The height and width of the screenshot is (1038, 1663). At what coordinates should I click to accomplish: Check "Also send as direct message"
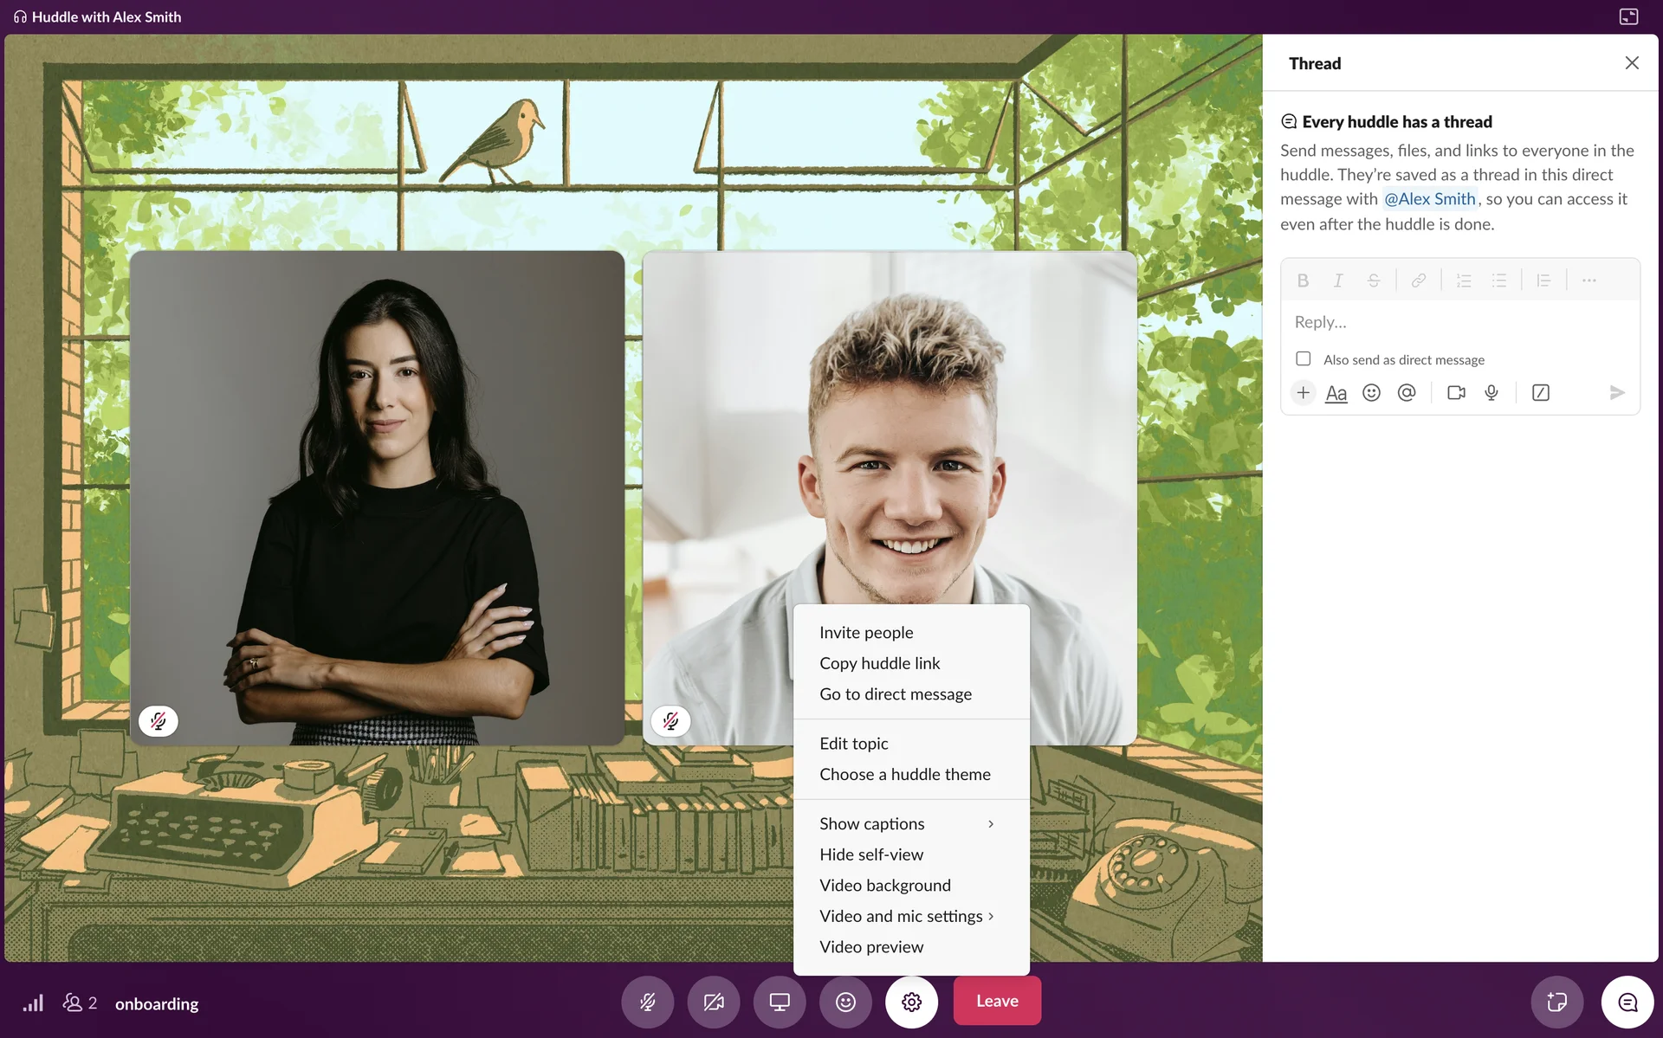pyautogui.click(x=1304, y=358)
